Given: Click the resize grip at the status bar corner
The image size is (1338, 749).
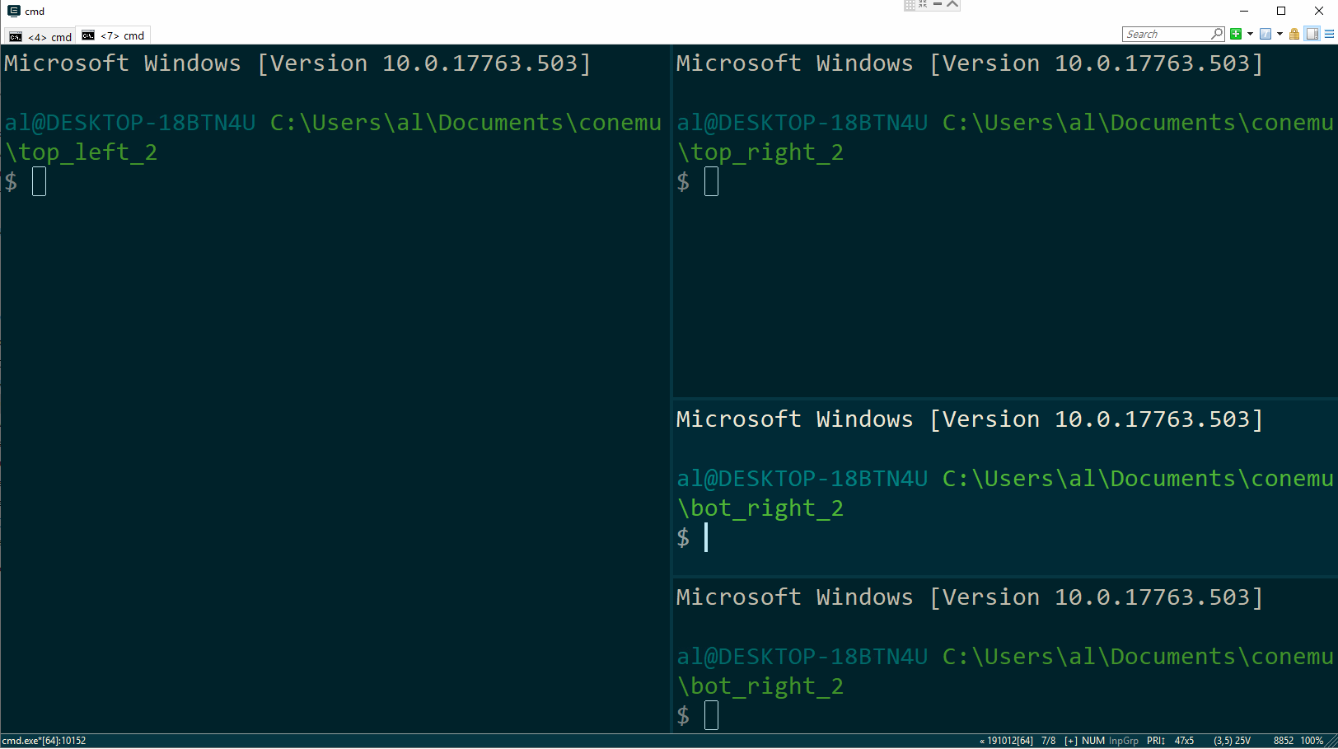Looking at the screenshot, I should coord(1331,742).
